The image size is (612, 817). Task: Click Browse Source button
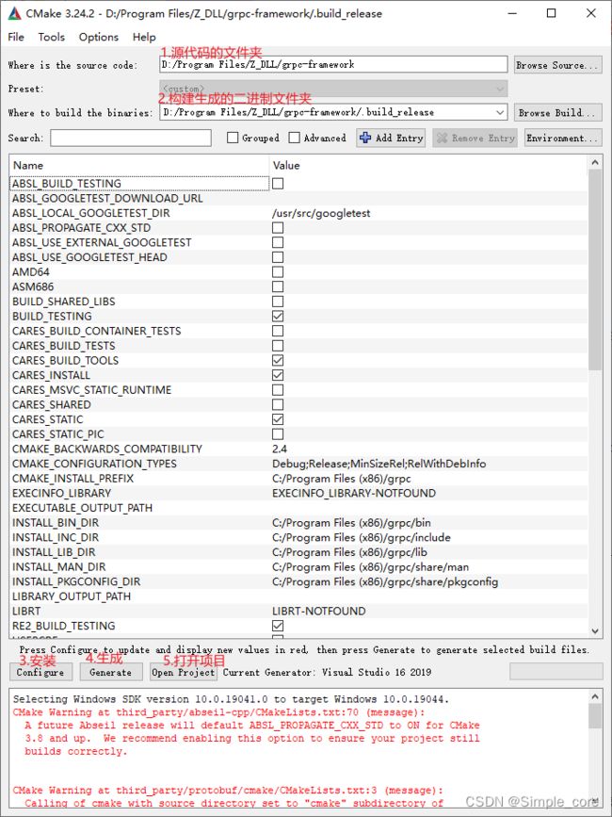(558, 65)
